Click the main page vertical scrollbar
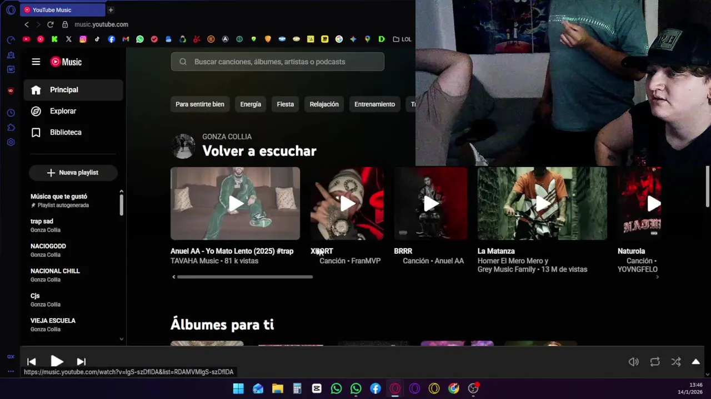Image resolution: width=711 pixels, height=399 pixels. (708, 186)
